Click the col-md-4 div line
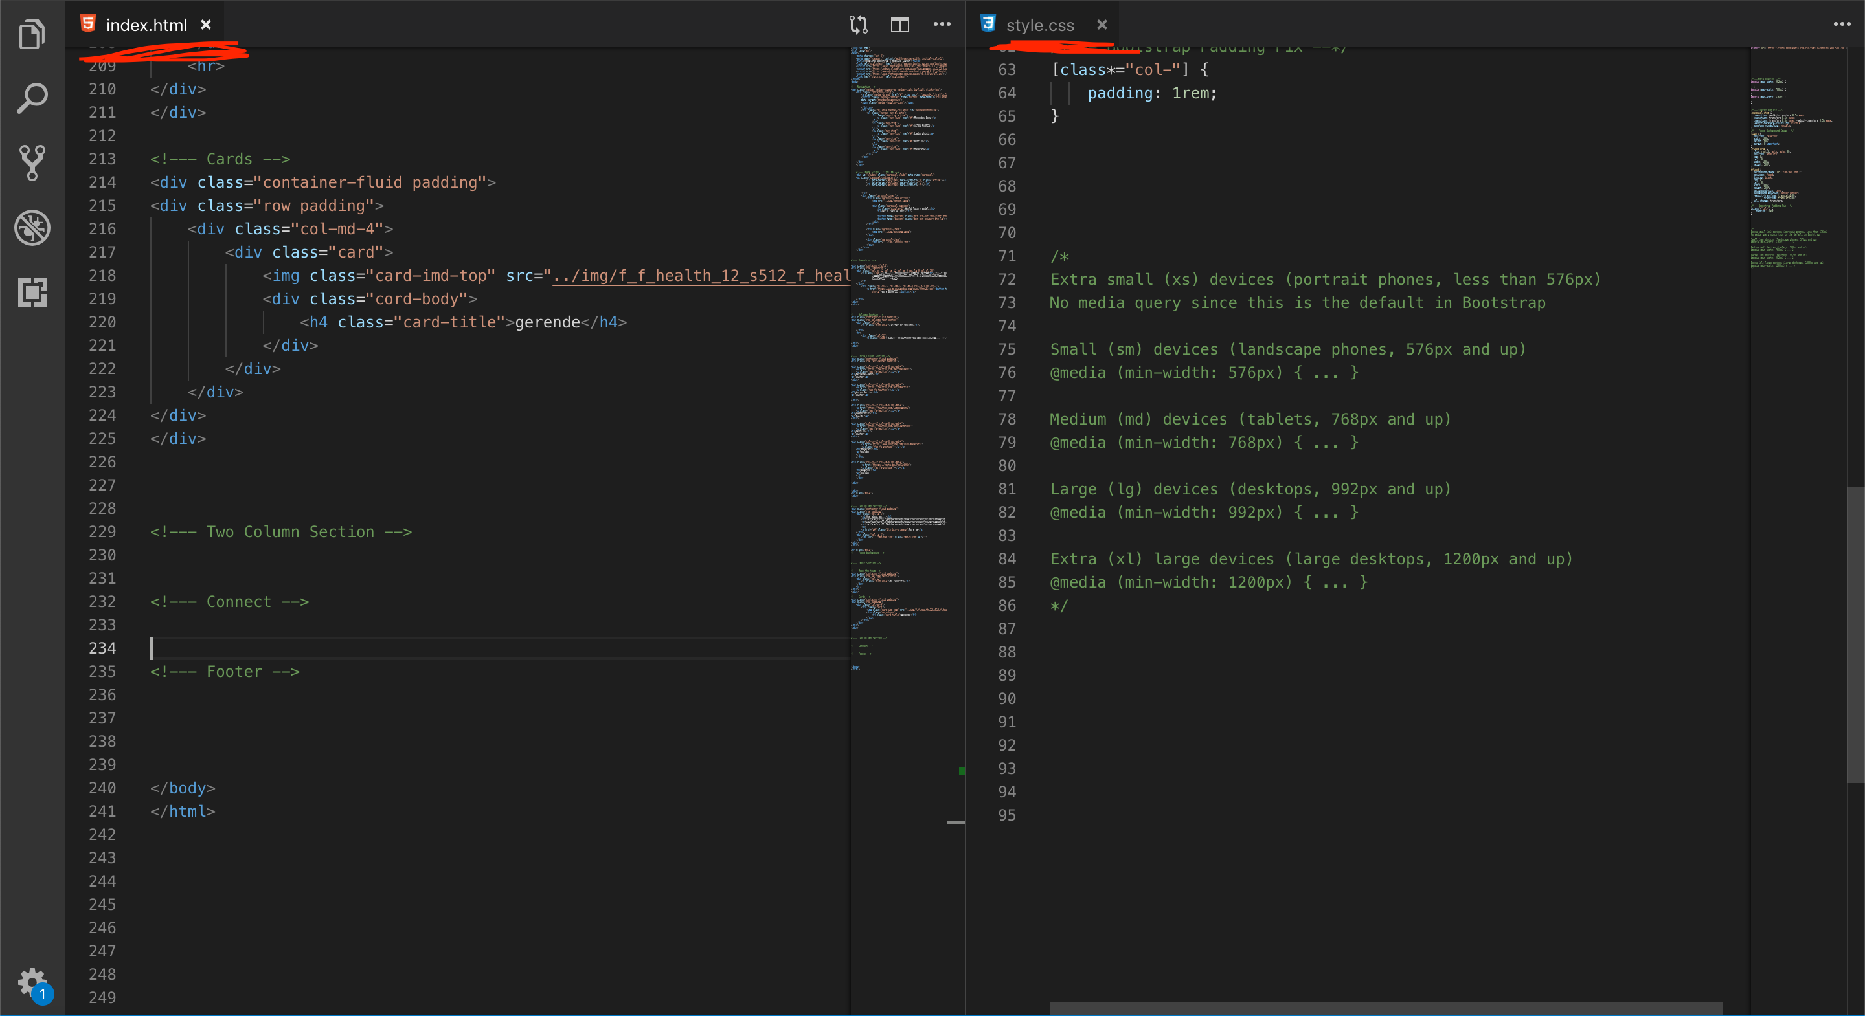The image size is (1865, 1016). tap(290, 228)
